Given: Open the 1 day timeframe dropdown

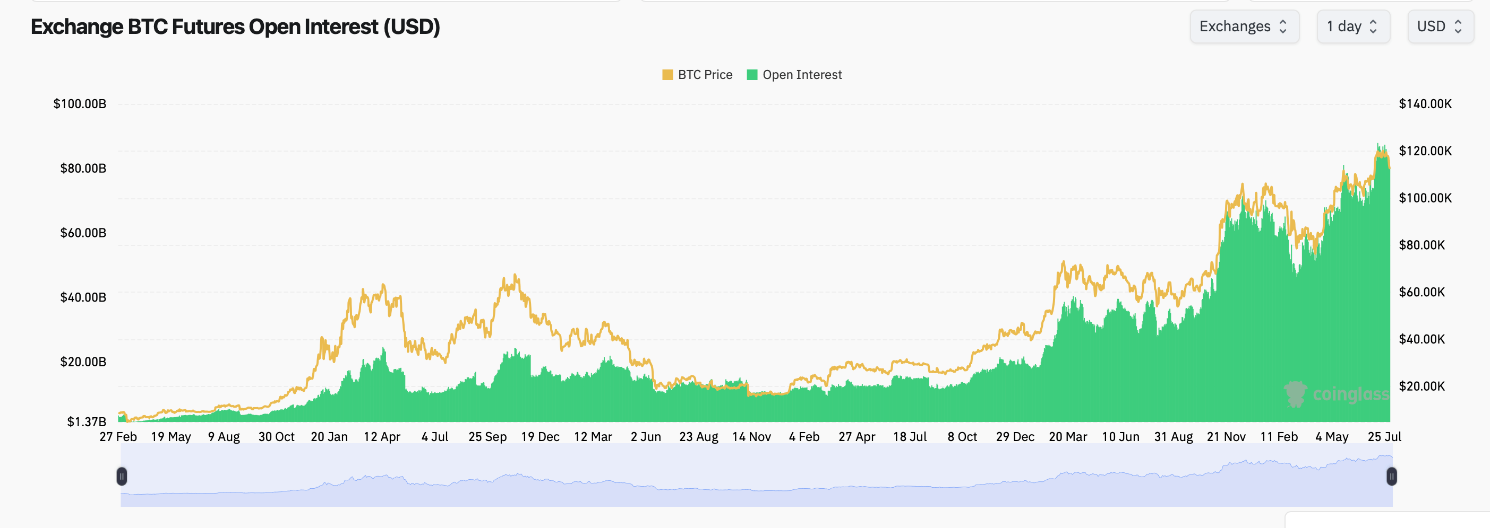Looking at the screenshot, I should point(1353,27).
